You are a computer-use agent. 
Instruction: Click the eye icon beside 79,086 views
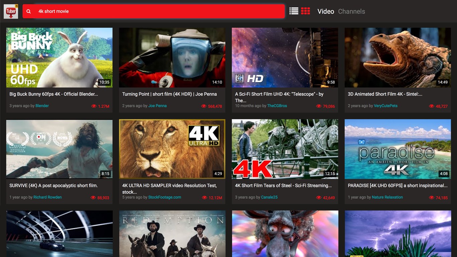(319, 106)
